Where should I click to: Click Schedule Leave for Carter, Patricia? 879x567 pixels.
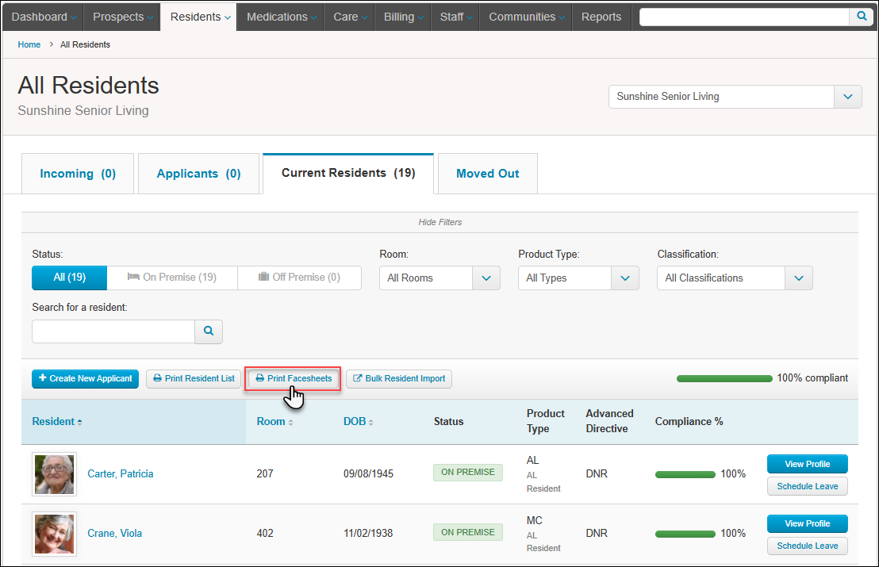[x=808, y=486]
